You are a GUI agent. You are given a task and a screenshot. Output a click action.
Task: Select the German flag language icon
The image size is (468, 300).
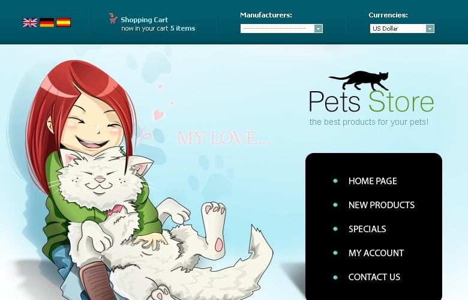tap(47, 23)
